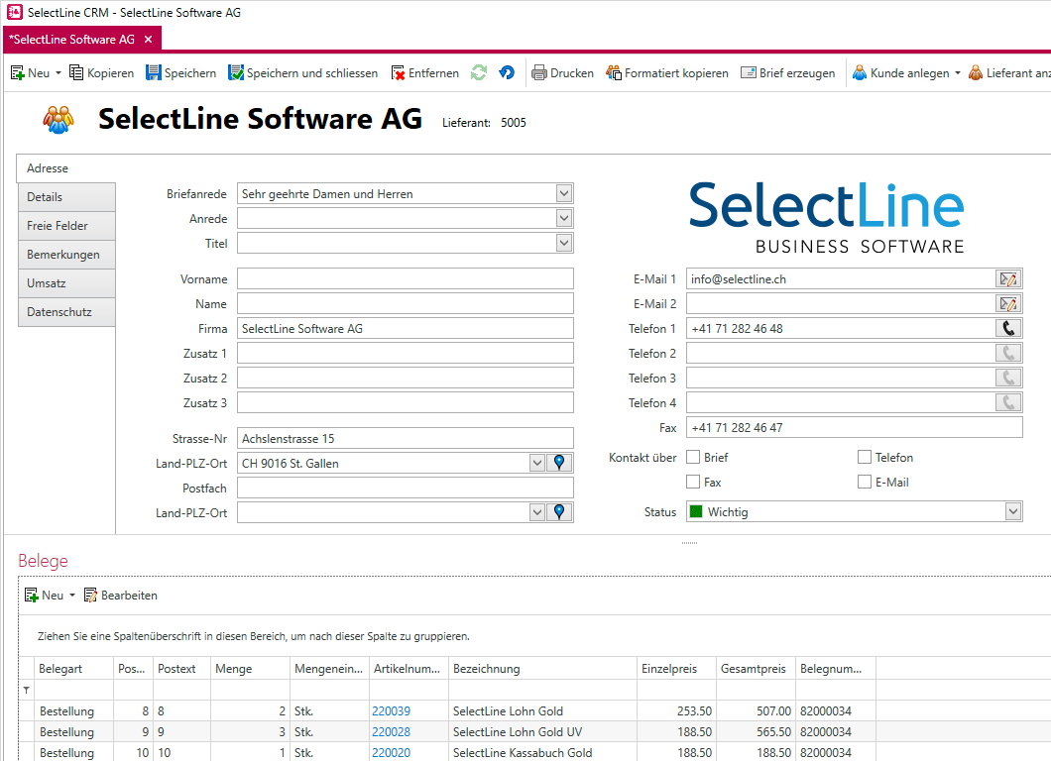Click the Fax number field
Image resolution: width=1051 pixels, height=761 pixels.
click(x=854, y=427)
